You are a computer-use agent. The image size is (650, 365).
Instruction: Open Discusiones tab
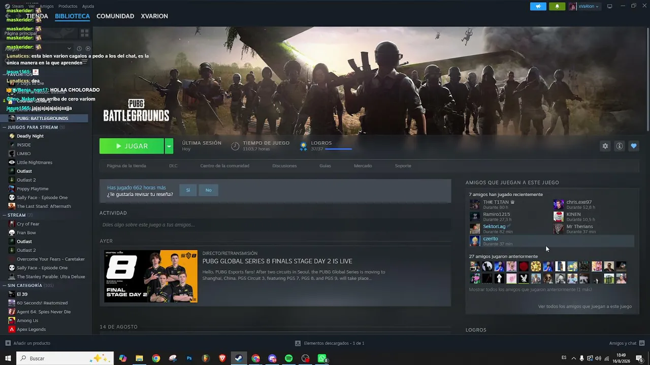(x=284, y=166)
